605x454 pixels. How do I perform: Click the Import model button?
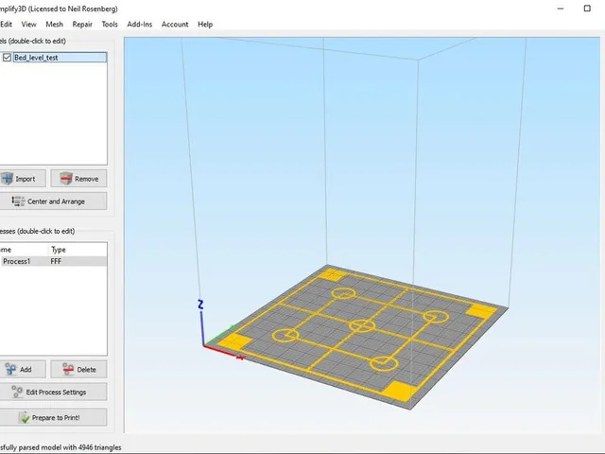pos(23,179)
